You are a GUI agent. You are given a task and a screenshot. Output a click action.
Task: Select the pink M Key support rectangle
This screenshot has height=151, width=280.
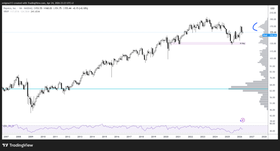208,43
